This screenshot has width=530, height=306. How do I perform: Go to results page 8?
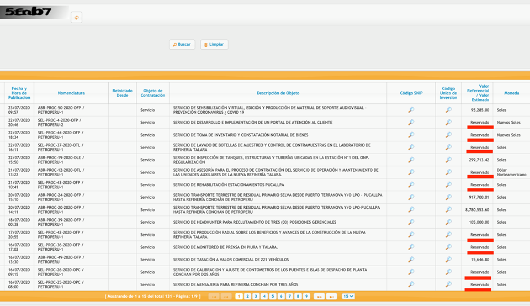click(x=298, y=296)
